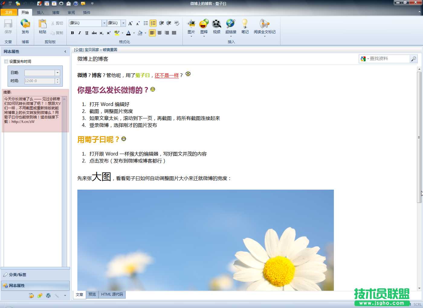Open the font name dropdown
The height and width of the screenshot is (308, 423).
coord(104,23)
